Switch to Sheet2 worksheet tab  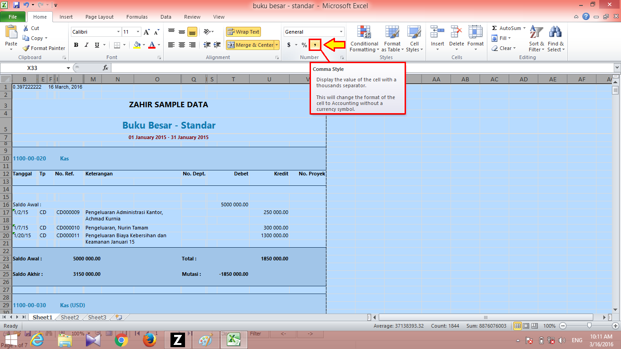[70, 317]
